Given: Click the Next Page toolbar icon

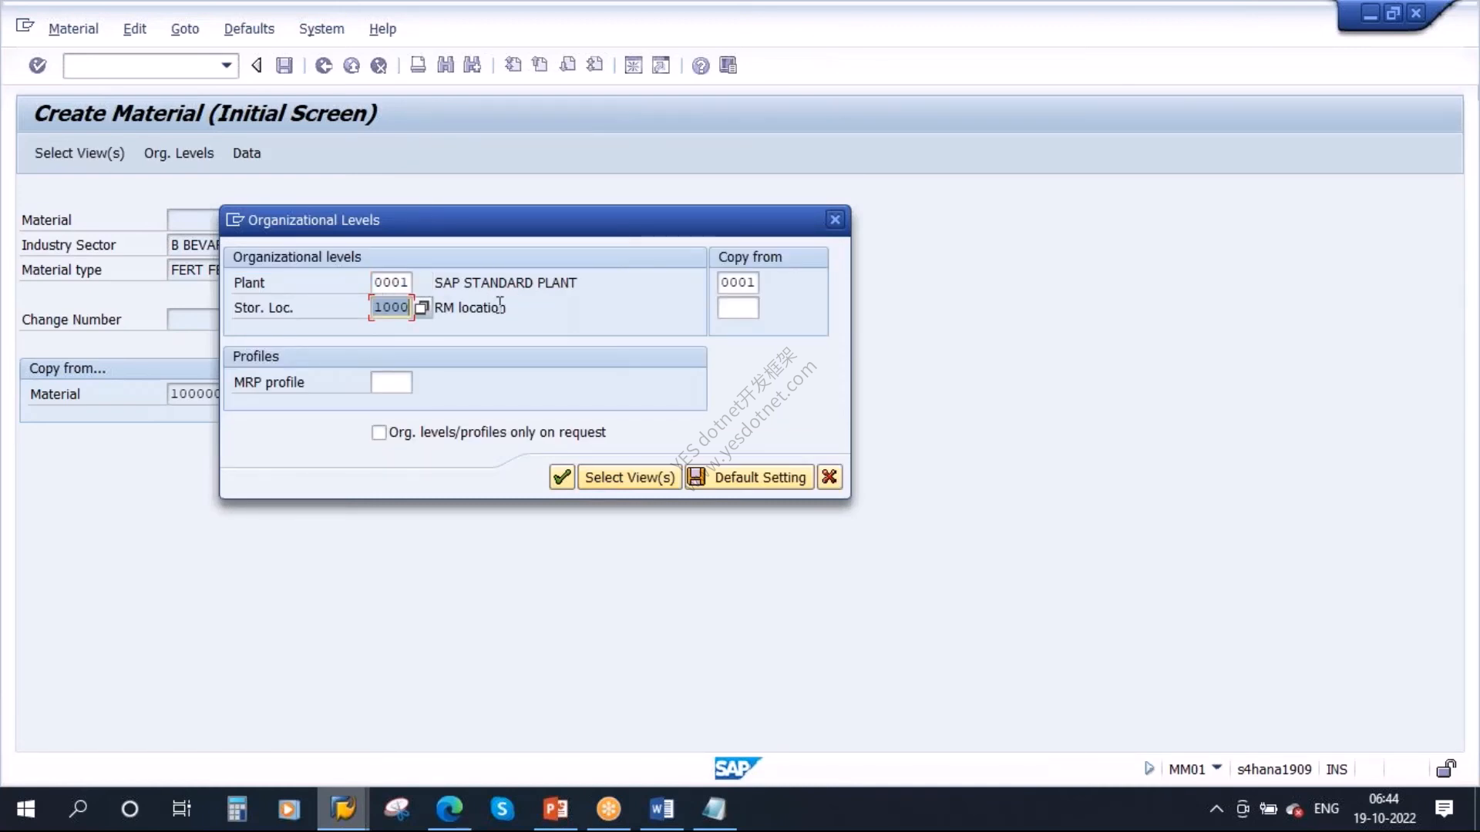Looking at the screenshot, I should pos(567,65).
